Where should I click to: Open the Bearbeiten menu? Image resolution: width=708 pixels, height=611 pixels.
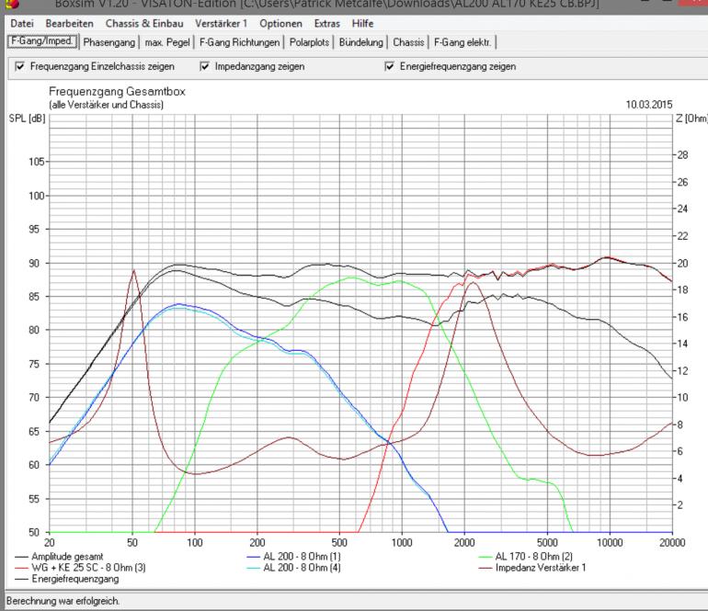tap(69, 24)
